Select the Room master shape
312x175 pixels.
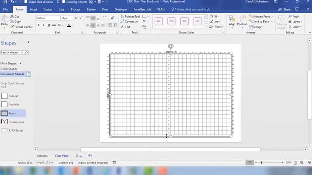(13, 113)
